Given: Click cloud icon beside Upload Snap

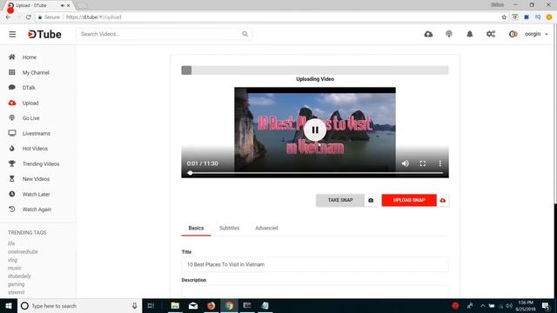Looking at the screenshot, I should click(x=443, y=201).
